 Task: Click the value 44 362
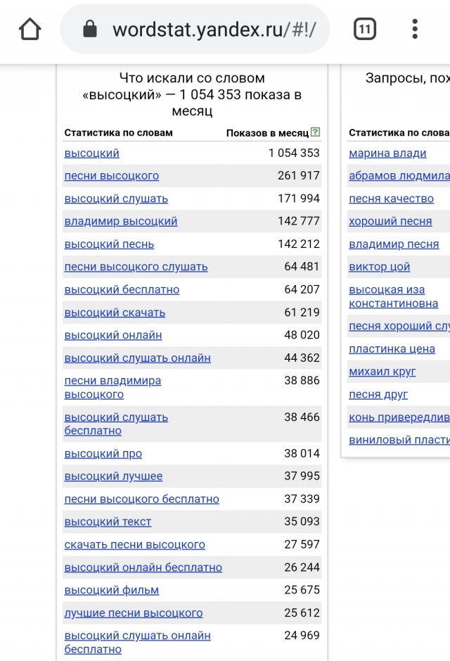tap(302, 358)
